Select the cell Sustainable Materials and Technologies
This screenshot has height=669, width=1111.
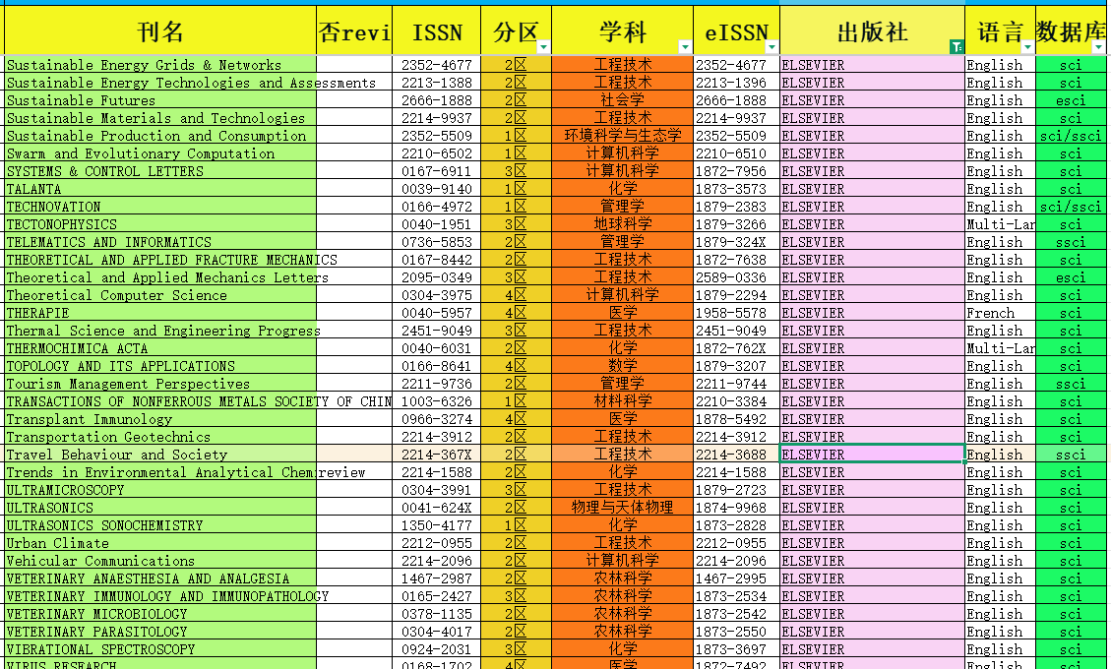coord(160,118)
